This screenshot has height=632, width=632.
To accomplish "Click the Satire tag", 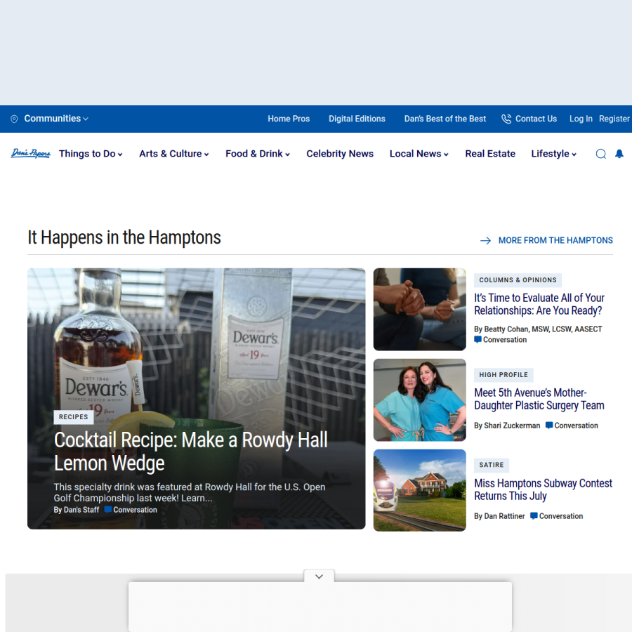I will pyautogui.click(x=492, y=465).
